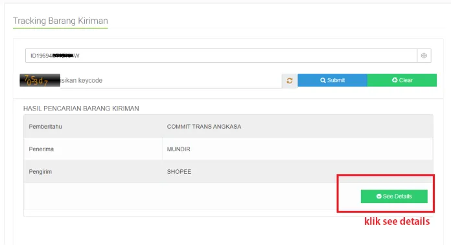Screen dimensions: 451x245
Task: Focus the tracking number input field
Action: pos(221,56)
